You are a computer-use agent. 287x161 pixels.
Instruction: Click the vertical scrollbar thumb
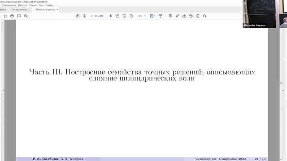281,83
